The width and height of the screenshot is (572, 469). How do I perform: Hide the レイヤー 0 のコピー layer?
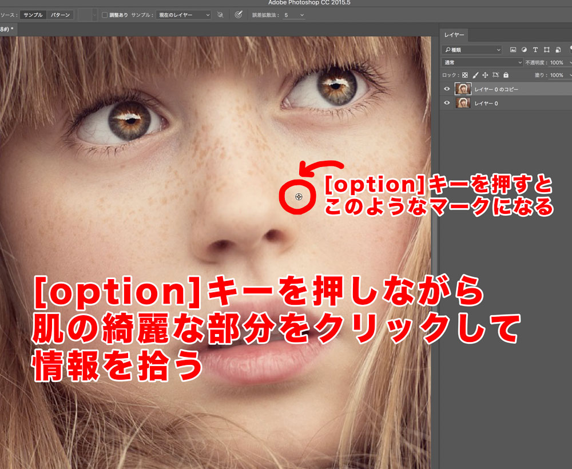[447, 89]
